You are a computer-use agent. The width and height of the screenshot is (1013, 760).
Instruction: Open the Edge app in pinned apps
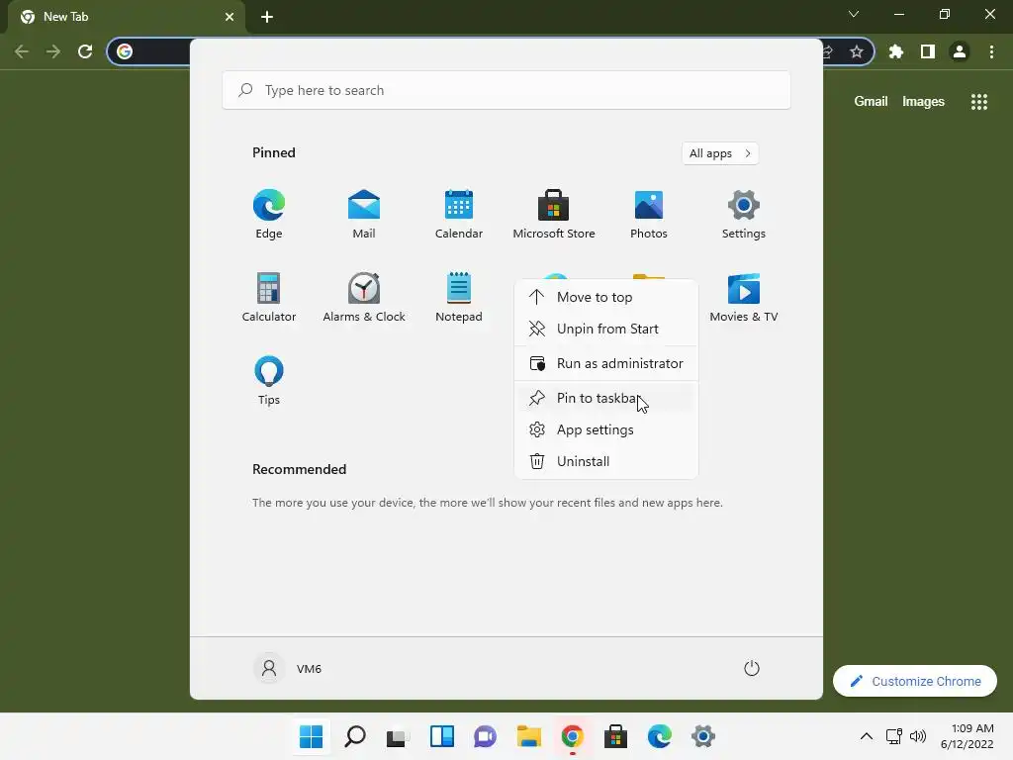[x=269, y=215]
